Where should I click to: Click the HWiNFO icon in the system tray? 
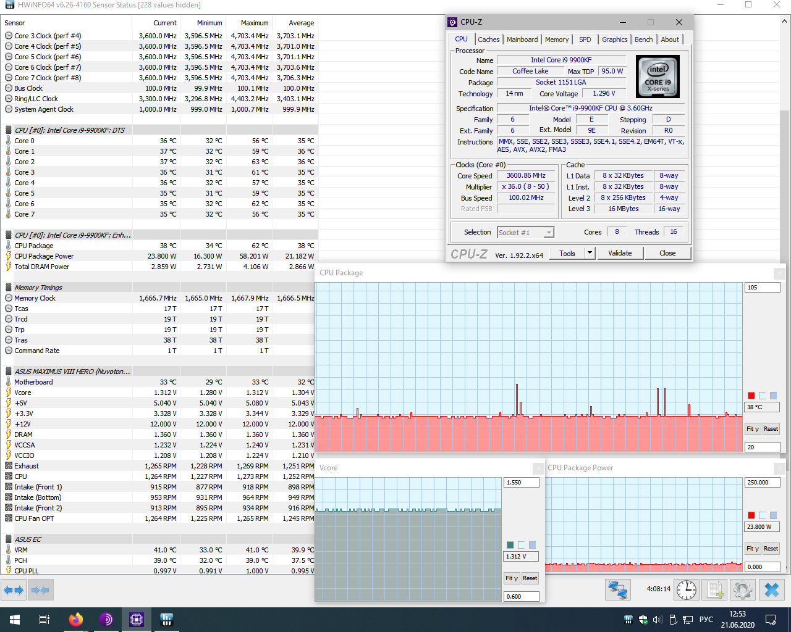coord(628,620)
